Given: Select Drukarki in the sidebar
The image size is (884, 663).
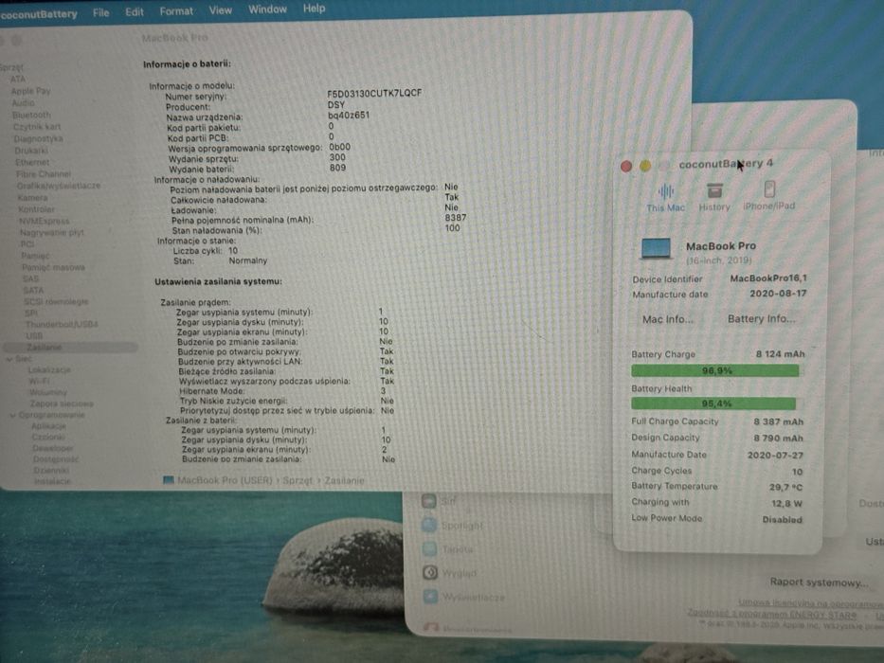Looking at the screenshot, I should coord(31,151).
